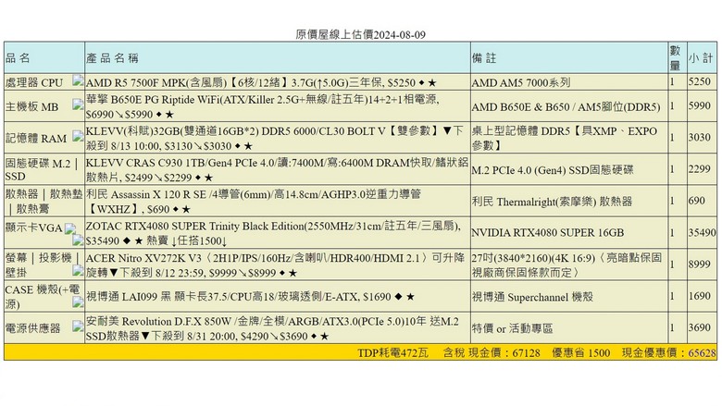Click the broken image icon beside 電源供應器
Image resolution: width=722 pixels, height=406 pixels.
coord(78,326)
